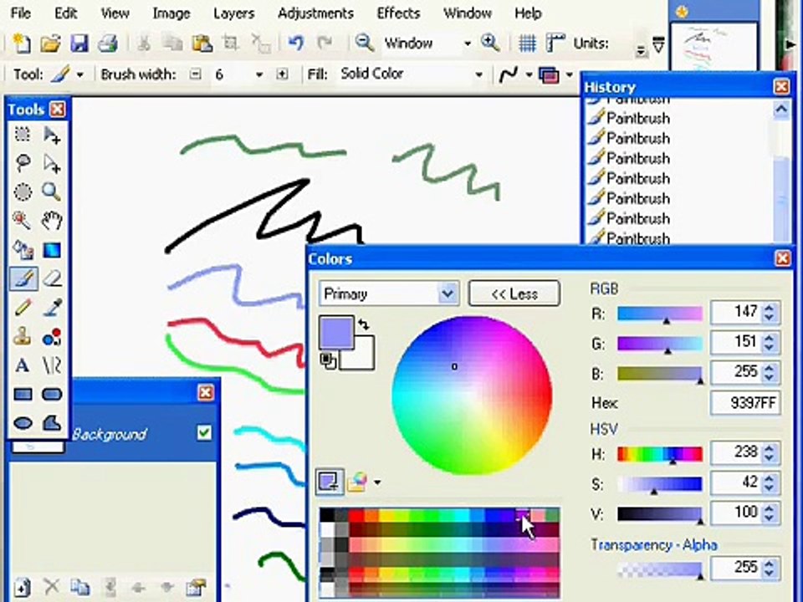Click Add Color to Palette button
The height and width of the screenshot is (602, 803).
click(330, 482)
